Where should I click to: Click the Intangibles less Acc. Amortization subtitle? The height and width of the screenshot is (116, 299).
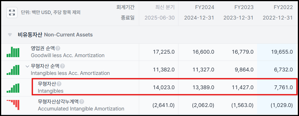click(x=70, y=73)
